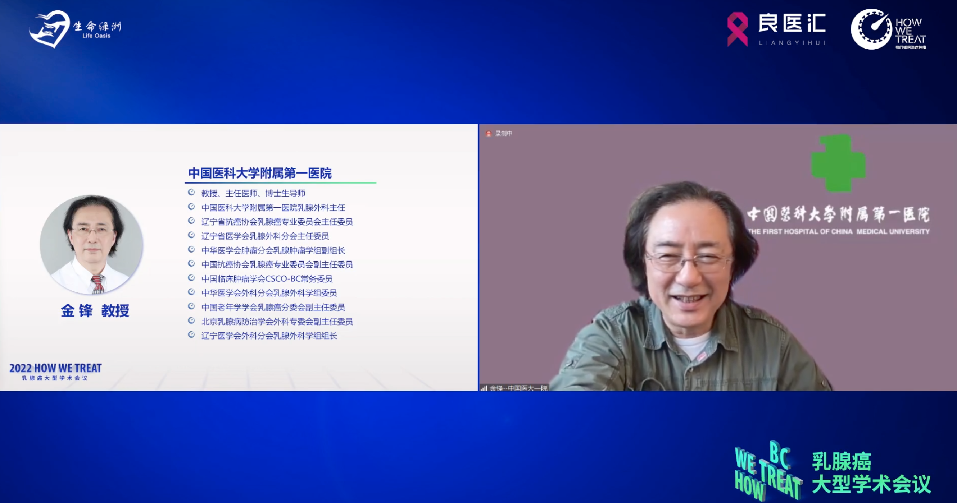Click the How We Treat gauge logo
Viewport: 957px width, 503px height.
(x=871, y=29)
